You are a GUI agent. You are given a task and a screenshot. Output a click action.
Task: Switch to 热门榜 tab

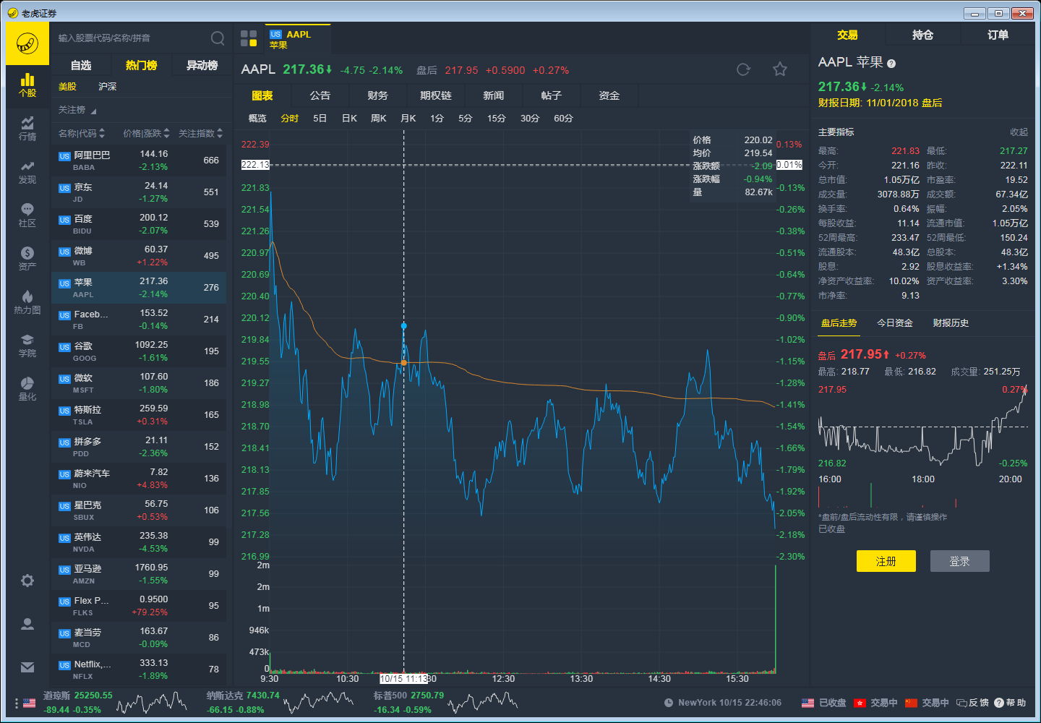[142, 65]
